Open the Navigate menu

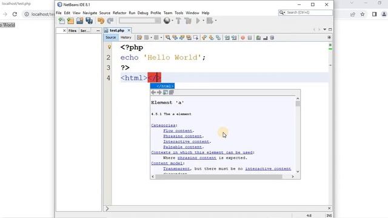click(90, 13)
